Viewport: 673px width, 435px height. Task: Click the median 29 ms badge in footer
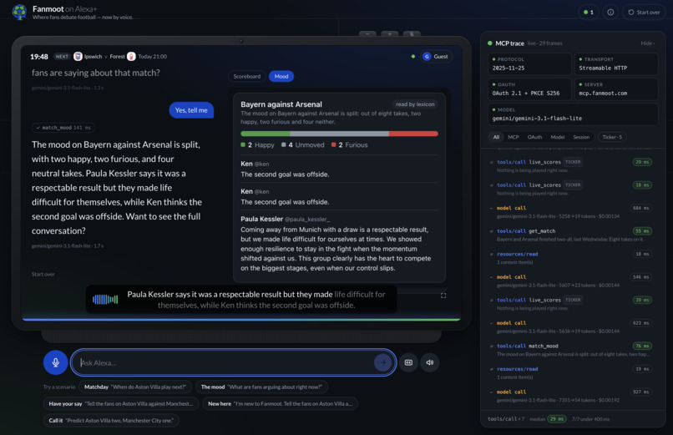(x=557, y=419)
